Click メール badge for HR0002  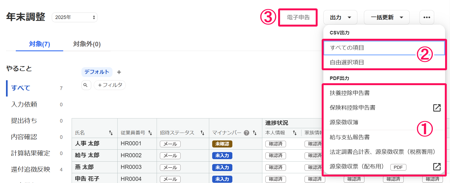[x=170, y=156]
